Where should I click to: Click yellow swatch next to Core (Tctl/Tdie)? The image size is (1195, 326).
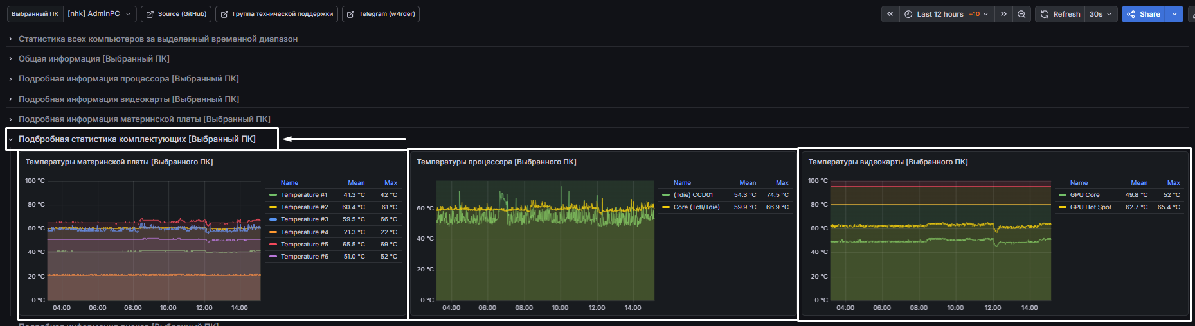click(666, 207)
